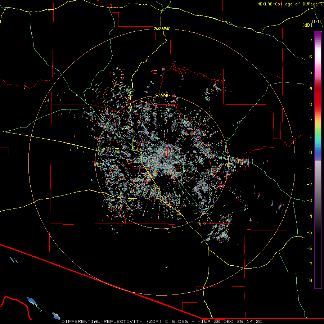Click the -1 value on the color scale
Viewport: 324px width, 324px height.
click(309, 168)
